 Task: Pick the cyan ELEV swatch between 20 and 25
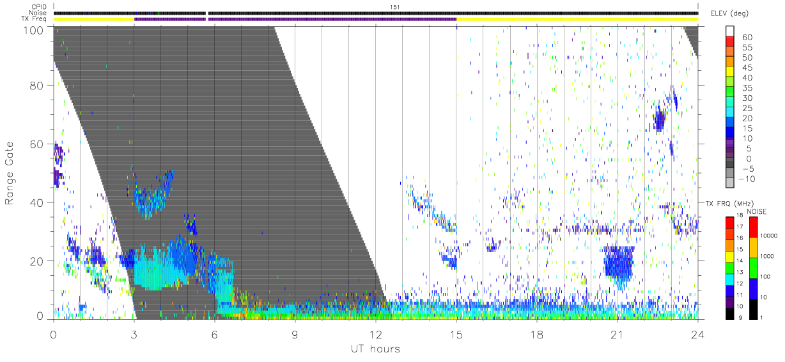coord(730,112)
